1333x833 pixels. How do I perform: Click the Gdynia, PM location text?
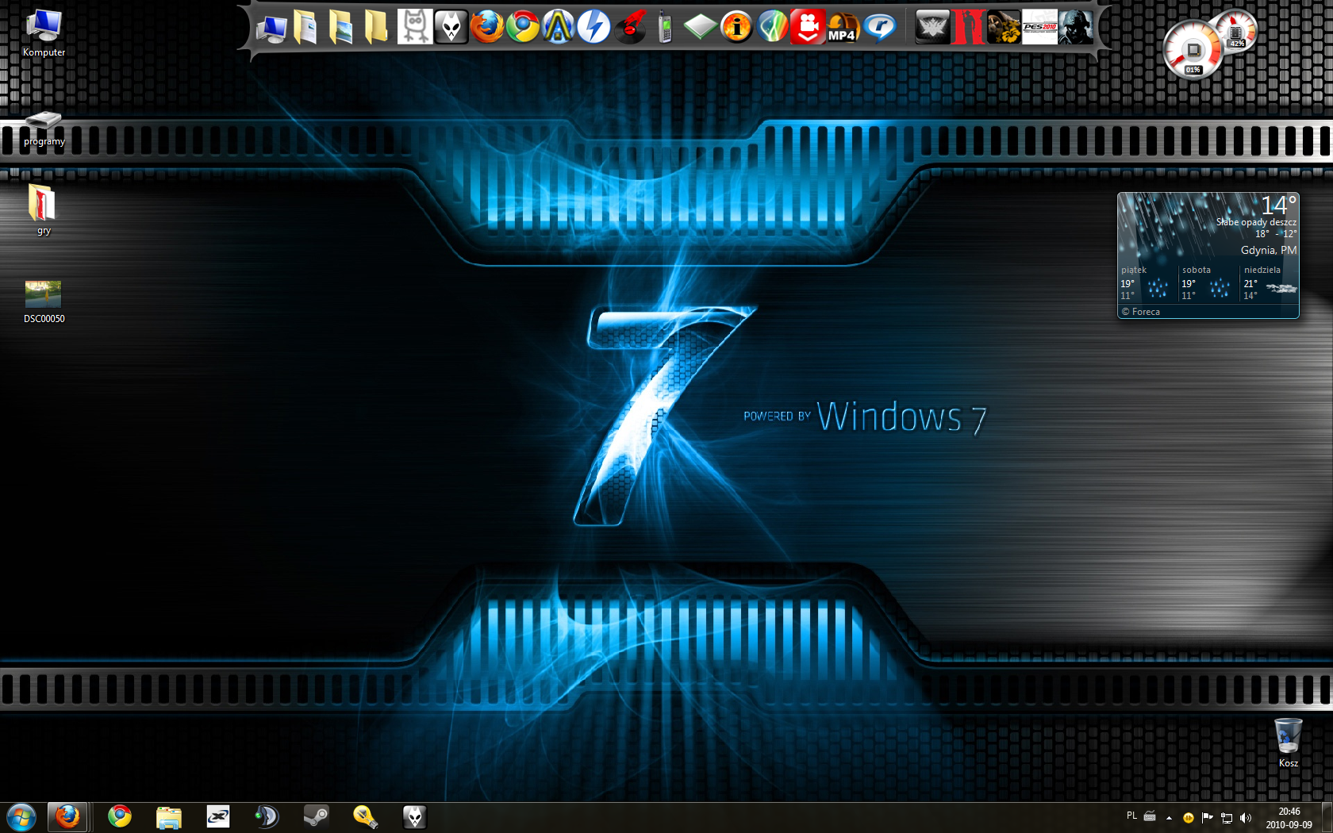pyautogui.click(x=1268, y=250)
